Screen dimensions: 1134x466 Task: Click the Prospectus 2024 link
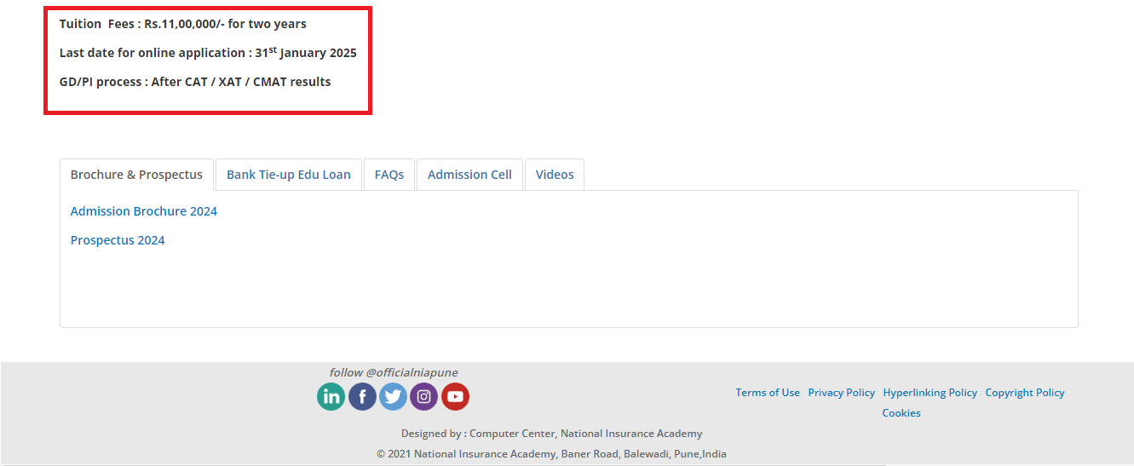[x=118, y=240]
